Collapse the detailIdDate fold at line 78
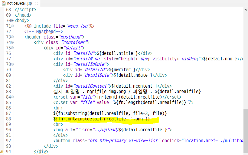 [12, 64]
